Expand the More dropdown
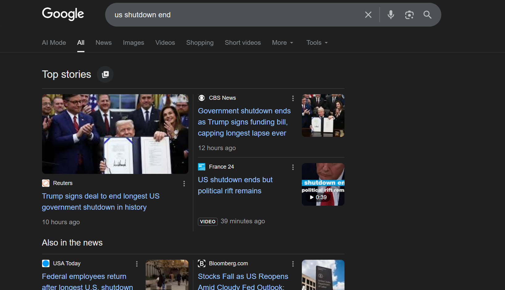This screenshot has height=290, width=505. click(282, 43)
